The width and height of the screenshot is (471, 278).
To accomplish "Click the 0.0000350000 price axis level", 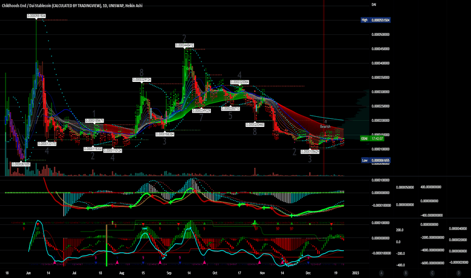I will click(x=380, y=77).
